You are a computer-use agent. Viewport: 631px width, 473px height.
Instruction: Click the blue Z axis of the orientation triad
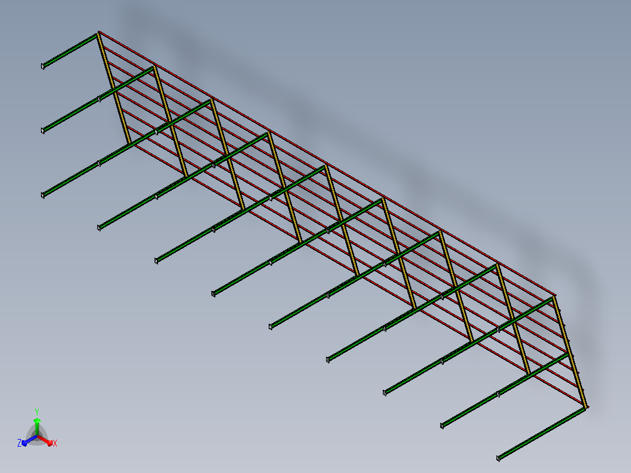29,440
